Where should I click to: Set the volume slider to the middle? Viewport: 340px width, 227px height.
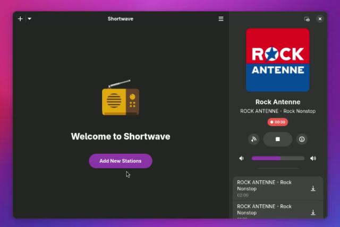click(278, 158)
